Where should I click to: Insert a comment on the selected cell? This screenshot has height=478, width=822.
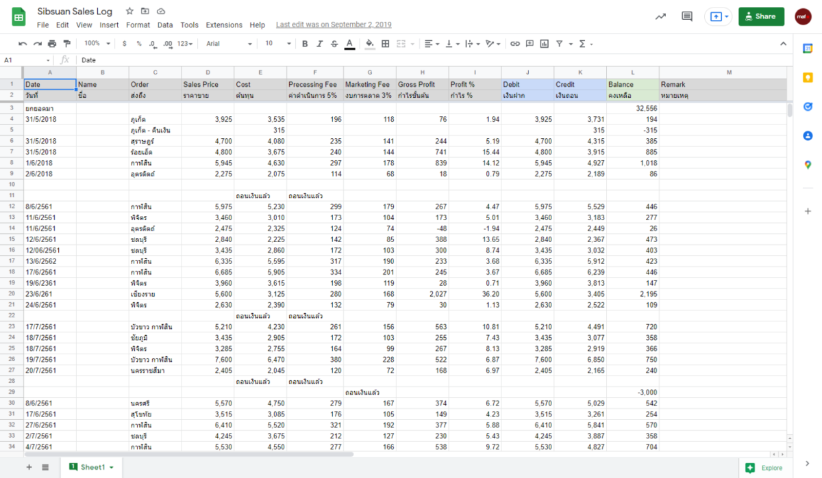[530, 43]
